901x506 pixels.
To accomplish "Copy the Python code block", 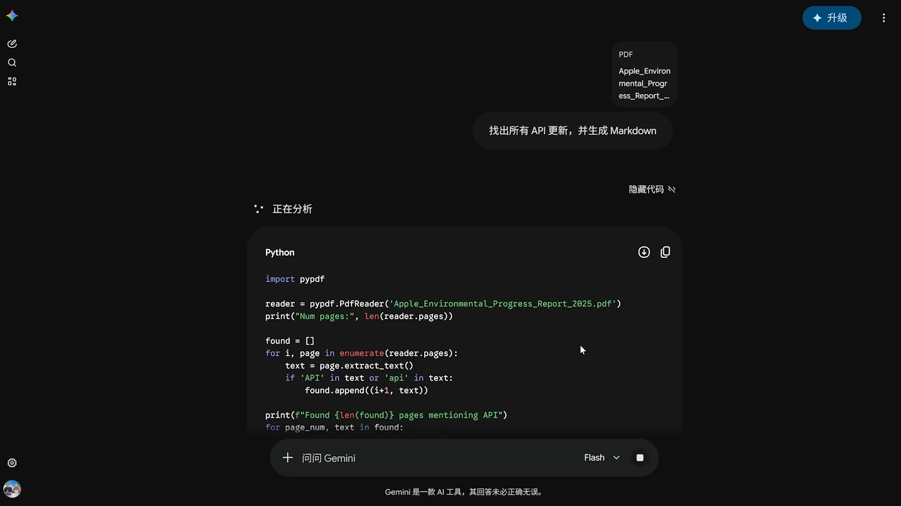I will tap(665, 252).
